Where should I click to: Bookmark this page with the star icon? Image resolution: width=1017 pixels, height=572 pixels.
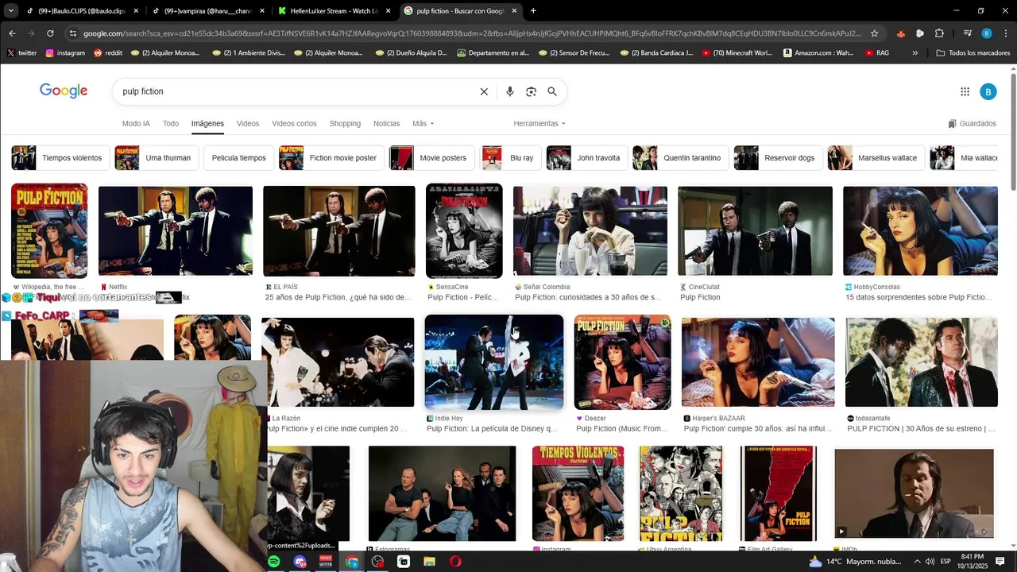(x=875, y=33)
